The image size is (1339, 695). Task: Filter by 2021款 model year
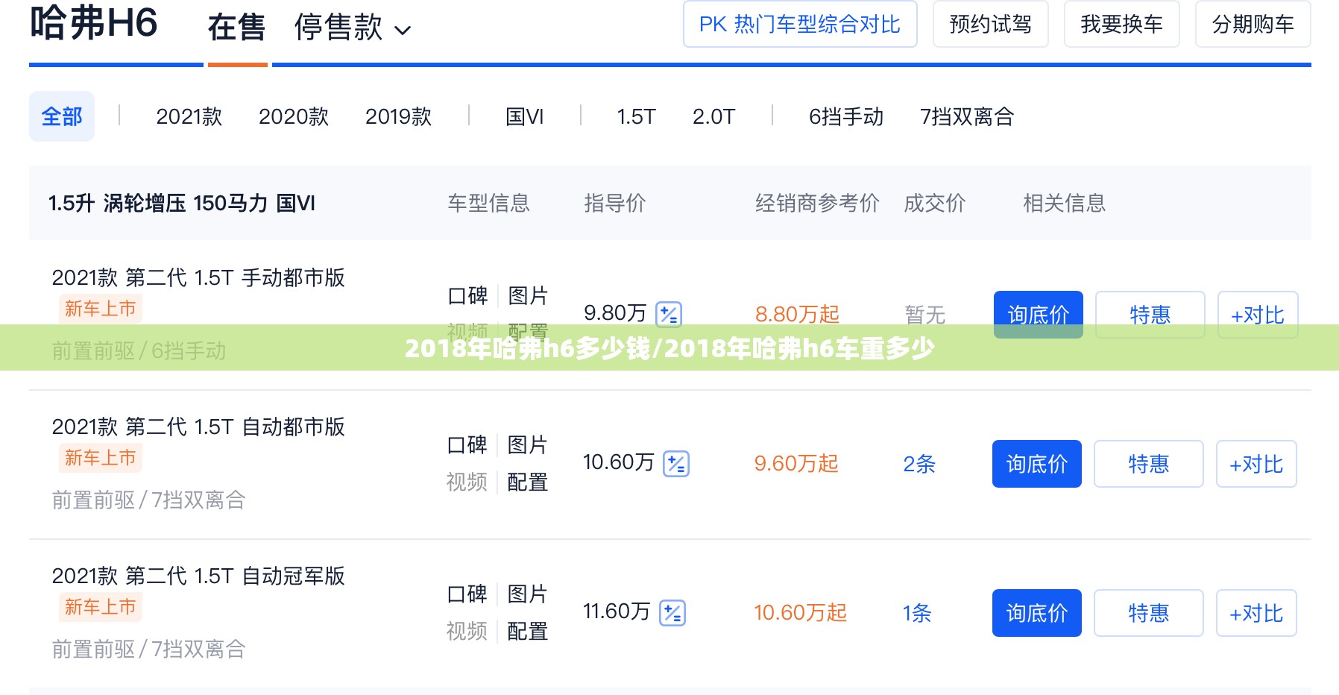189,116
